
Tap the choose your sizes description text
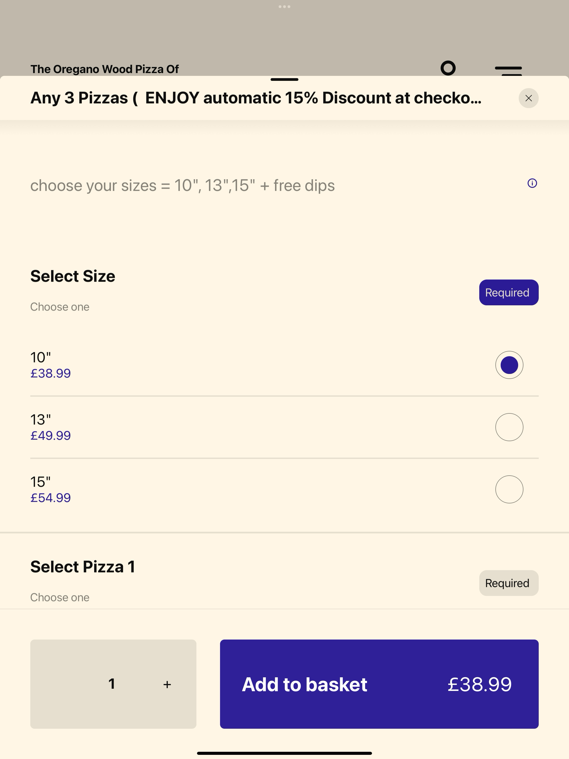click(183, 186)
